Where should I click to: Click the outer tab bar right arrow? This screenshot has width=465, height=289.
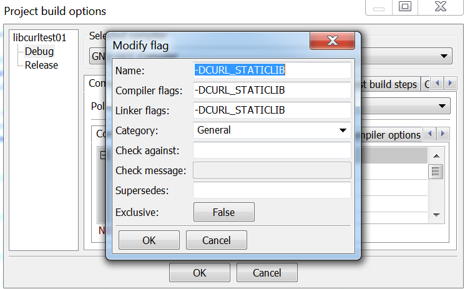[450, 84]
